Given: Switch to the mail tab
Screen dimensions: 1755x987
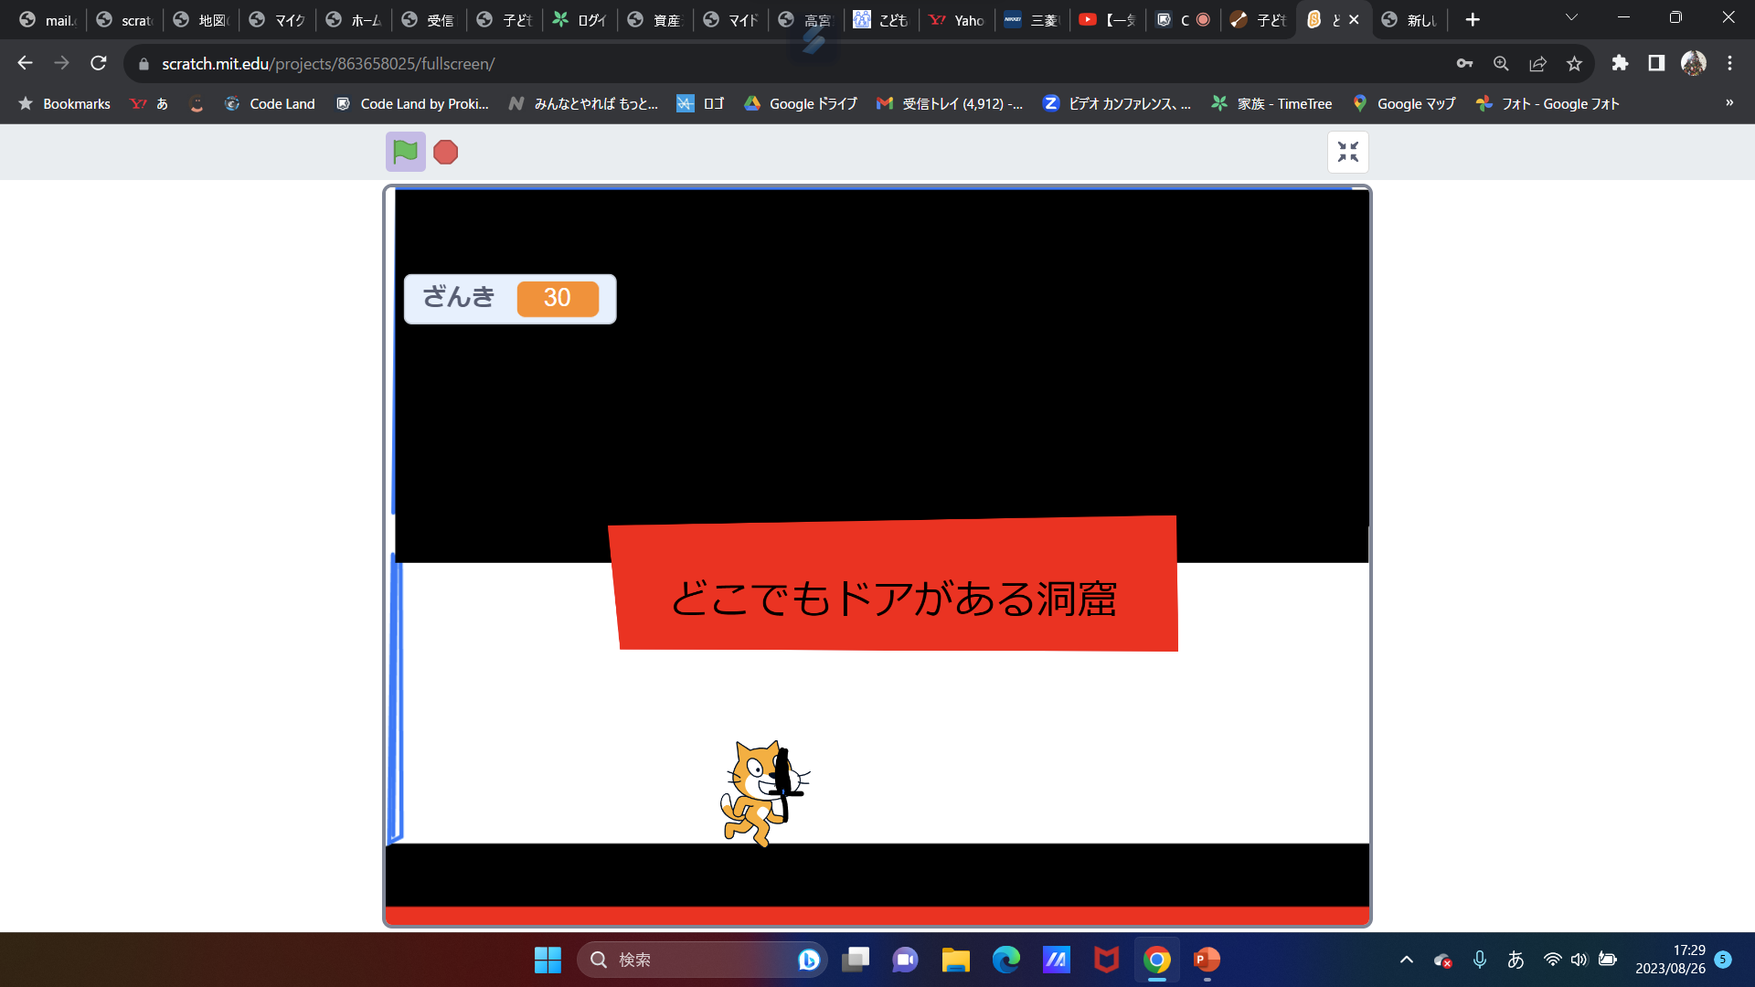Looking at the screenshot, I should 48,19.
